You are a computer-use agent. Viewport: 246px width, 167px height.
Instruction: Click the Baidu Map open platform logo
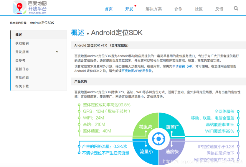[30, 7]
